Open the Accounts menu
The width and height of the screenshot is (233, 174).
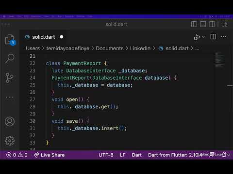click(x=10, y=121)
